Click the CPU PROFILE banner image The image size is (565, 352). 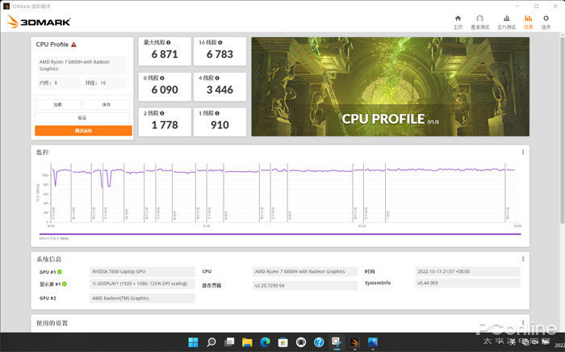[390, 87]
